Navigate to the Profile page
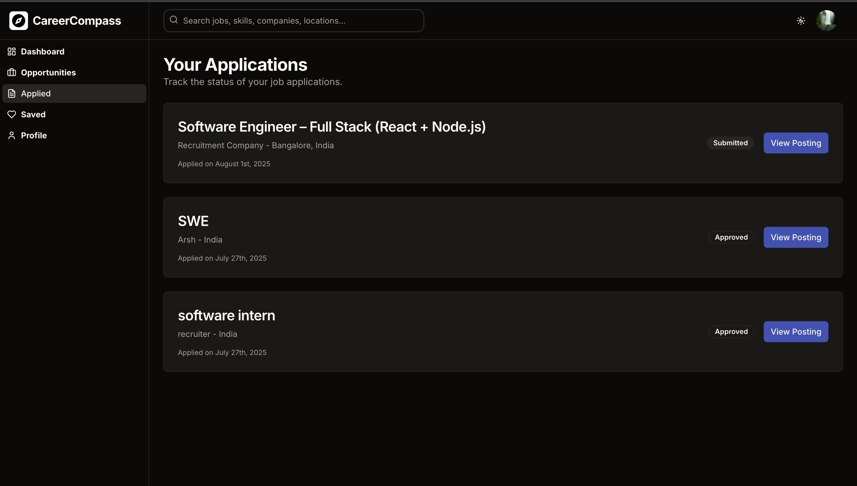 coord(34,135)
